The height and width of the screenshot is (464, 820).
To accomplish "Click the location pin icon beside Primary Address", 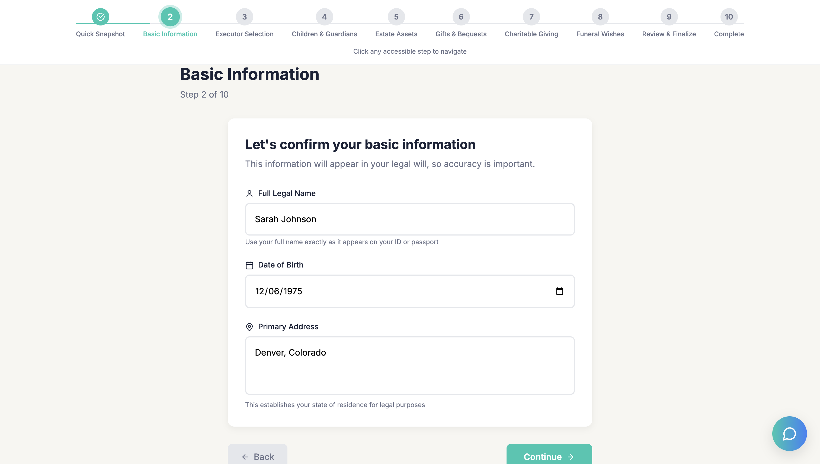I will [249, 327].
